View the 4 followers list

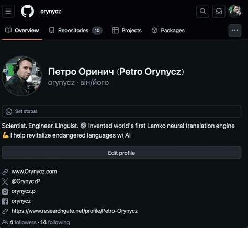[x=23, y=222]
